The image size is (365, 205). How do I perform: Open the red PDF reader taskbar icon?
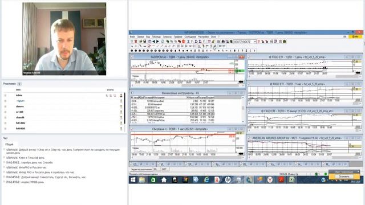pyautogui.click(x=281, y=180)
